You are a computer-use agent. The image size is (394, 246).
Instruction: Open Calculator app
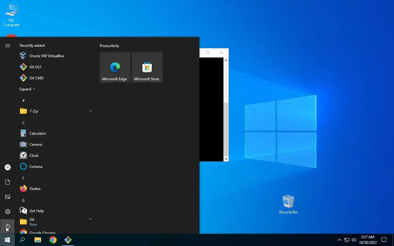55,133
